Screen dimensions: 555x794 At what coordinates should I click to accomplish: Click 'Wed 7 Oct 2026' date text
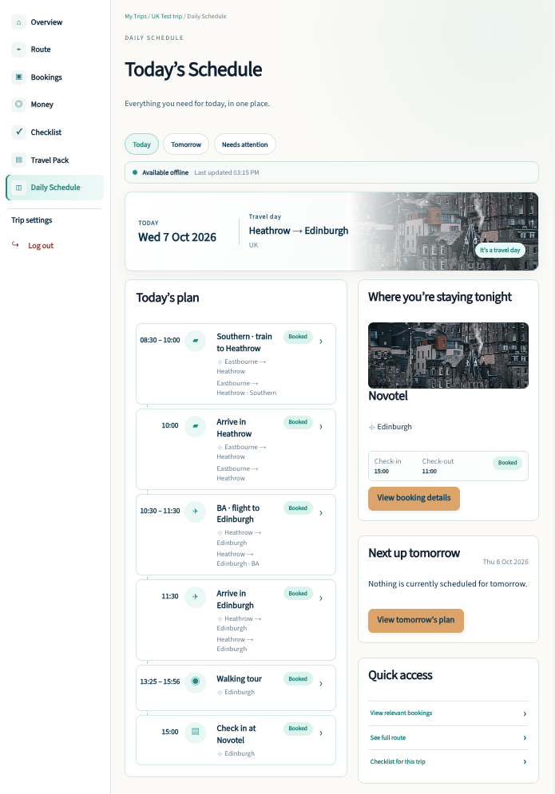click(x=177, y=237)
